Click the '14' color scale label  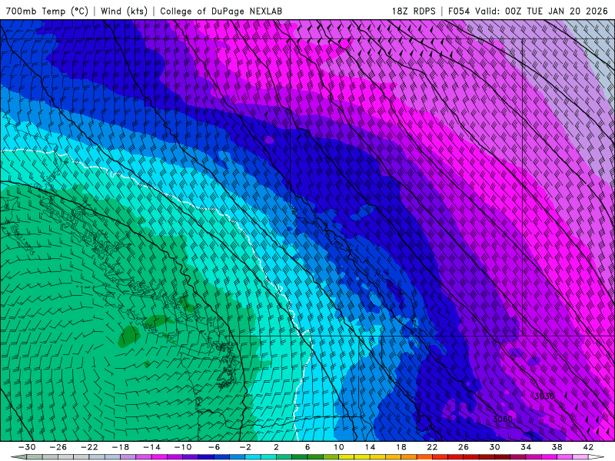click(x=370, y=447)
